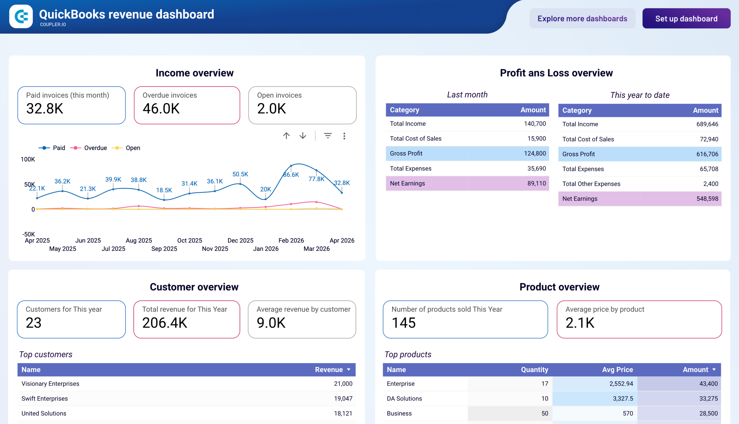Viewport: 739px width, 424px height.
Task: Select the Paid series marker in the chart legend
Action: pyautogui.click(x=44, y=148)
